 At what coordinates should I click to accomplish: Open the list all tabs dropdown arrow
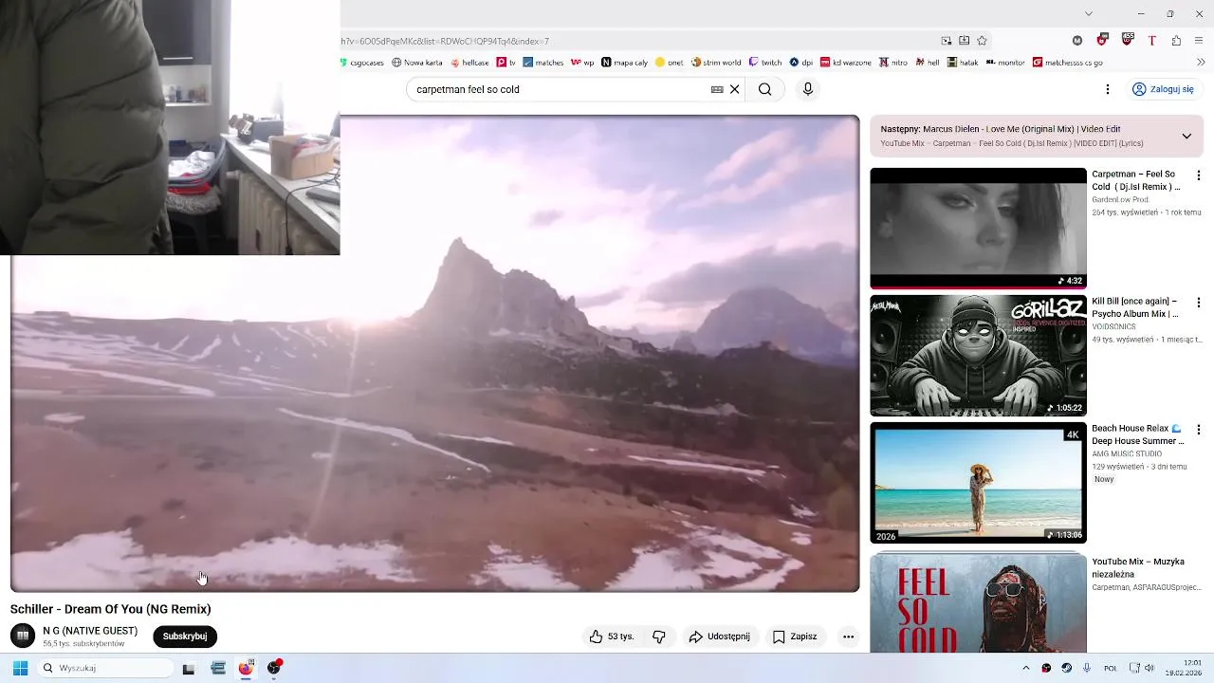click(x=1089, y=13)
